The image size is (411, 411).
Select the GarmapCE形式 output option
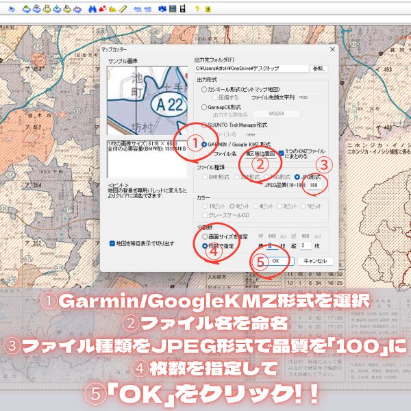[x=204, y=107]
